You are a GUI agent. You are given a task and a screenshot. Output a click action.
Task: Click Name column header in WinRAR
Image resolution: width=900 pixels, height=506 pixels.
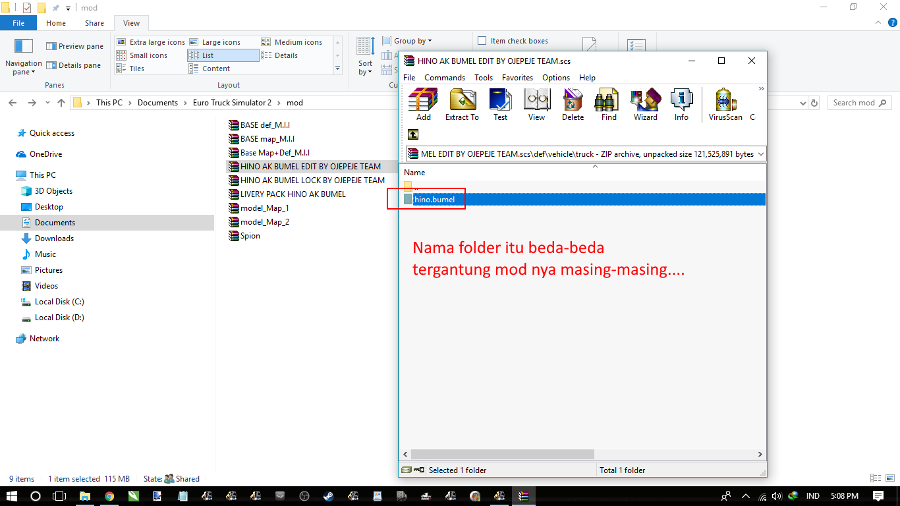(414, 173)
